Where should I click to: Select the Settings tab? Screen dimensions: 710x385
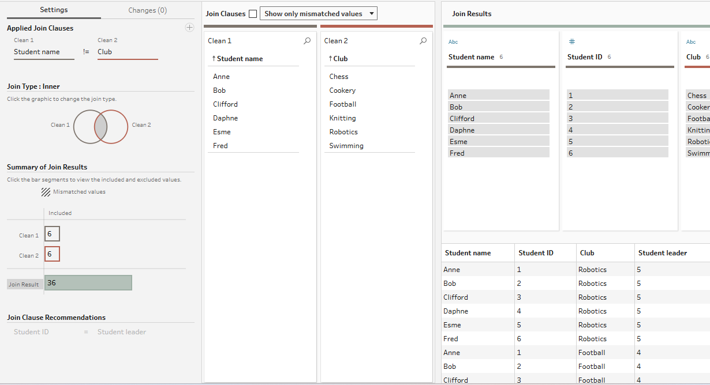[54, 10]
